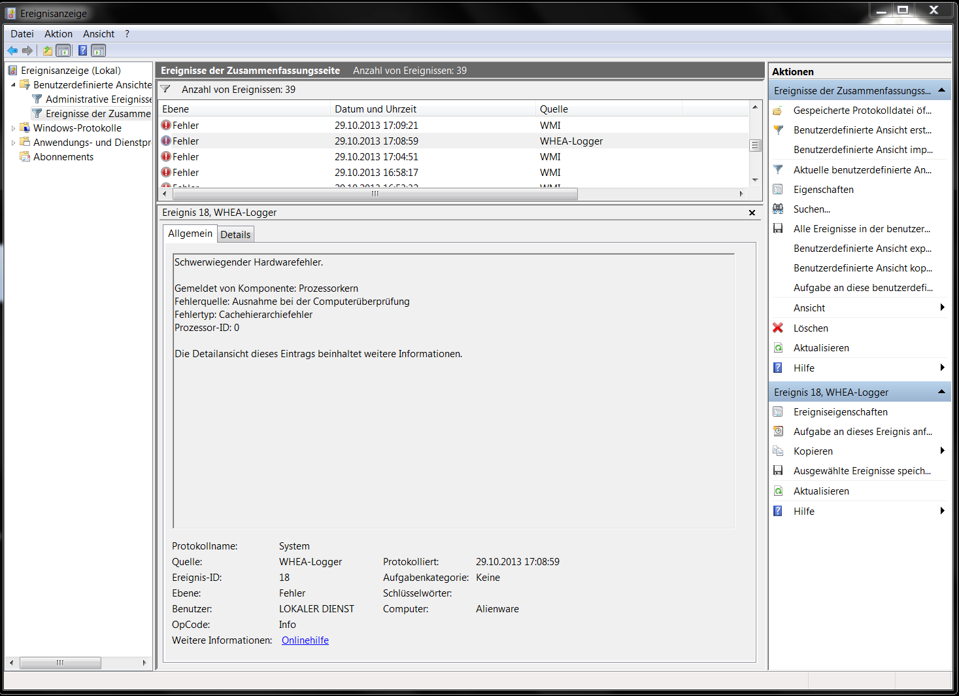Viewport: 959px width, 696px height.
Task: Click the event description text box
Action: 454,391
